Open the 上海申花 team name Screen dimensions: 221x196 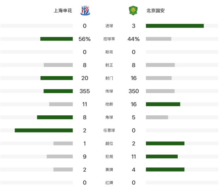tap(63, 10)
